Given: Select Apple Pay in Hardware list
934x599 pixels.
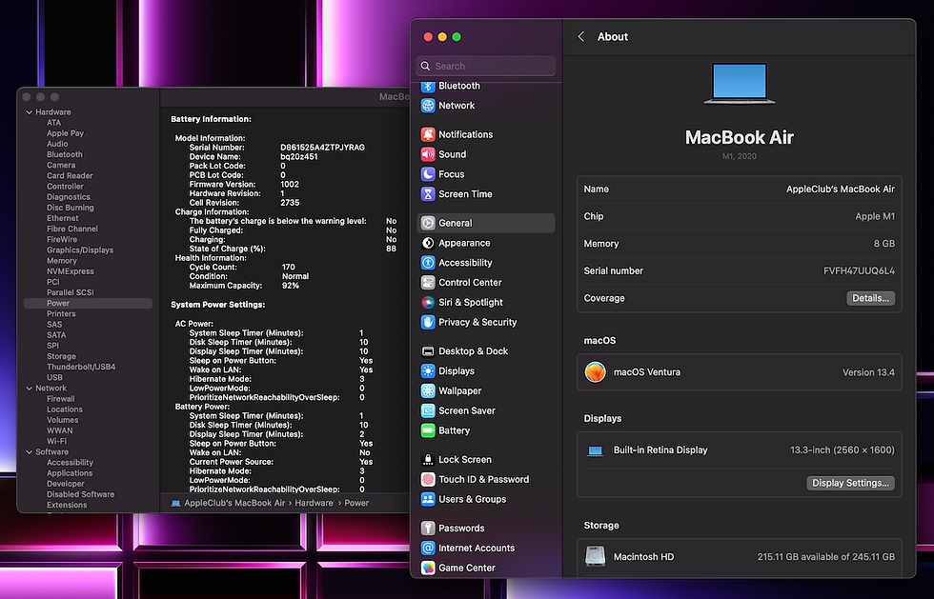Looking at the screenshot, I should click(66, 133).
